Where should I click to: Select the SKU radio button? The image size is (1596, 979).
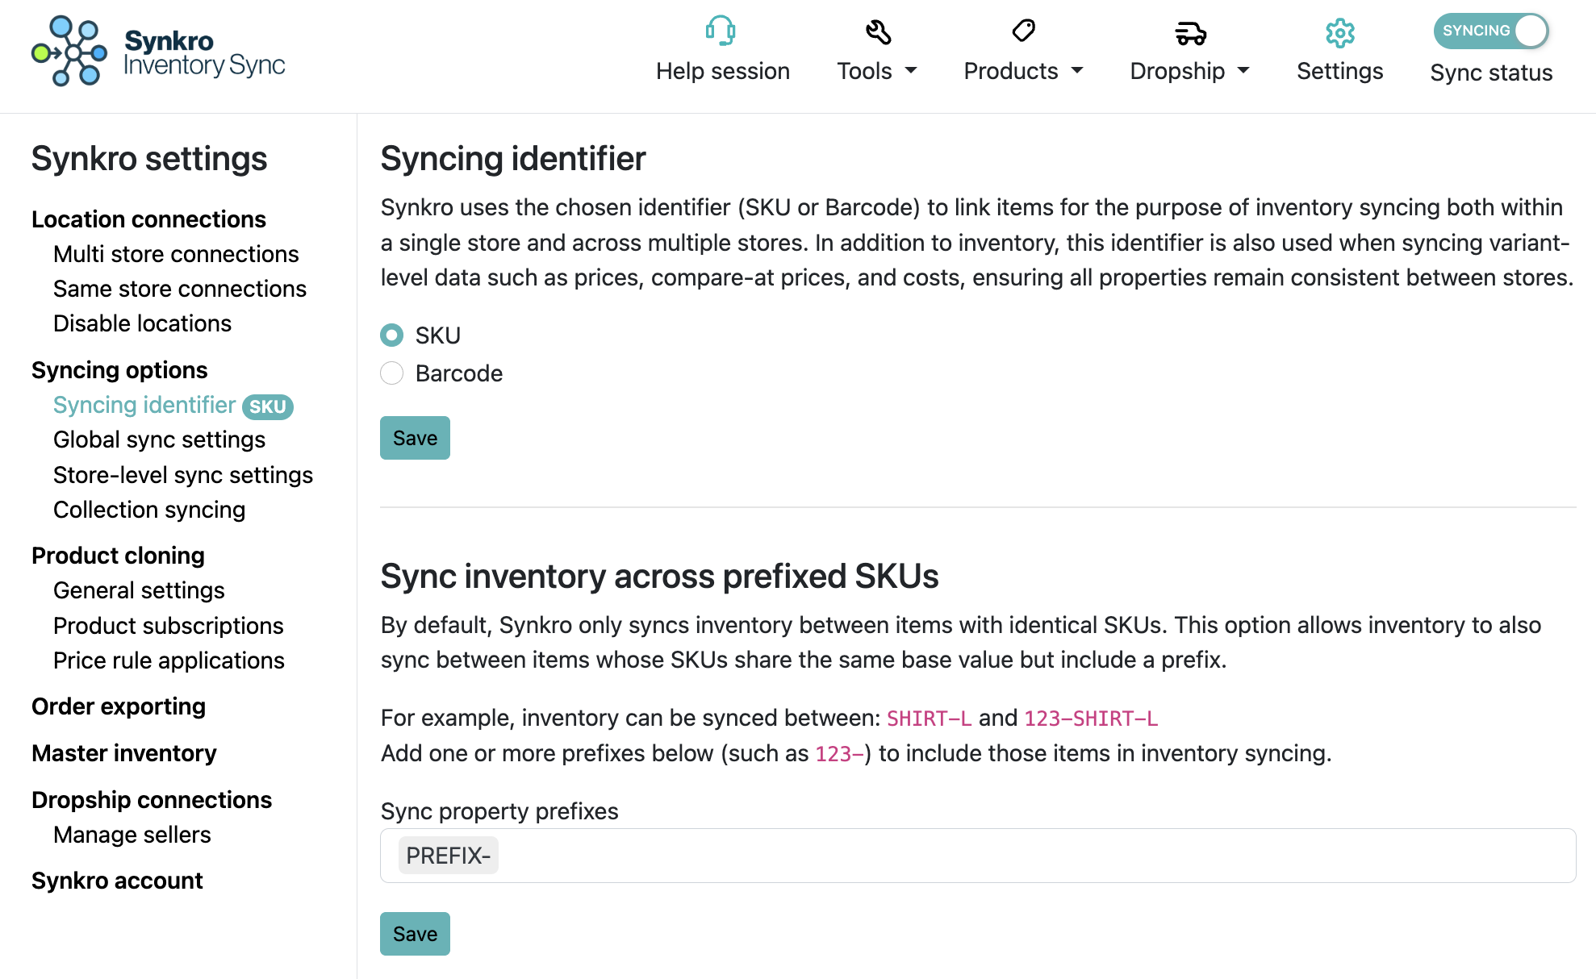pos(392,335)
